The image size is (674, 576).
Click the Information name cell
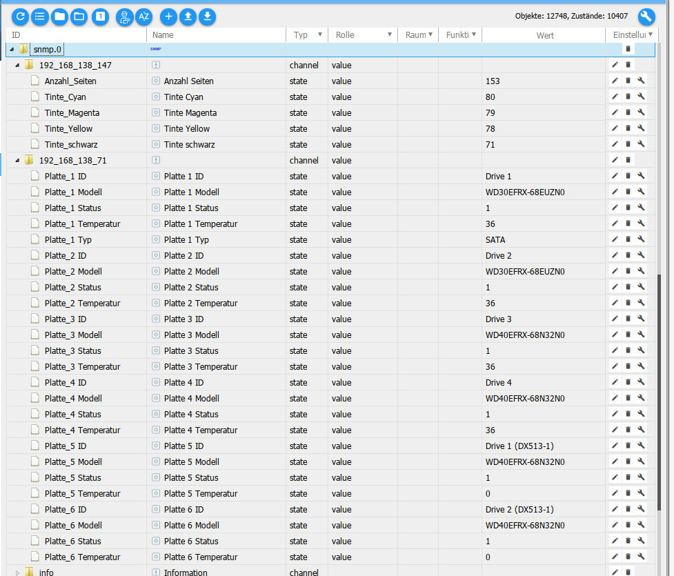coord(217,572)
